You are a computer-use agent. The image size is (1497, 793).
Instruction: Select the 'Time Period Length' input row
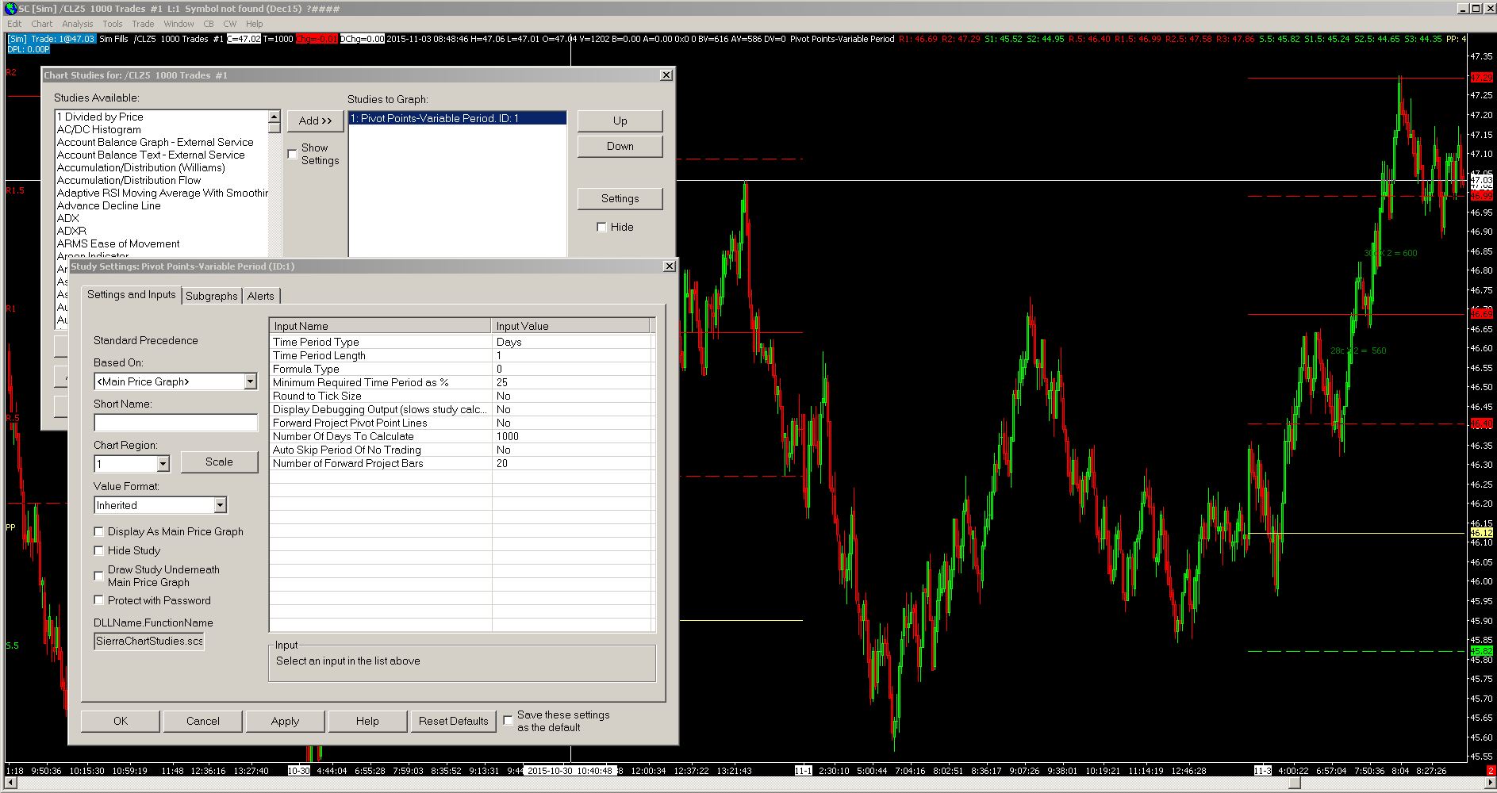tap(461, 355)
